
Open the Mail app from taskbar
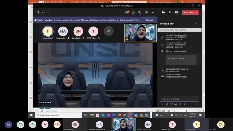(103, 115)
